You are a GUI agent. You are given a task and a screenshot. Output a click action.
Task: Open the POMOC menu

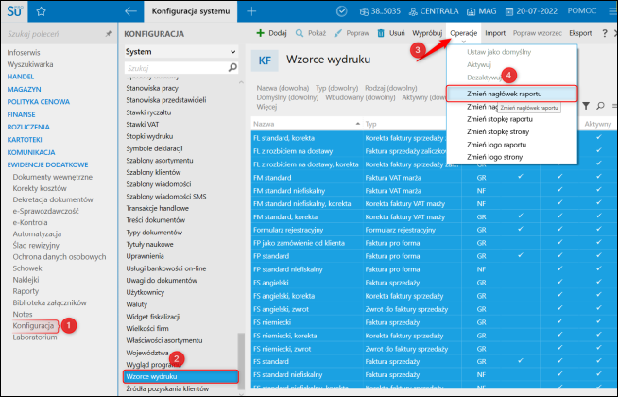582,11
